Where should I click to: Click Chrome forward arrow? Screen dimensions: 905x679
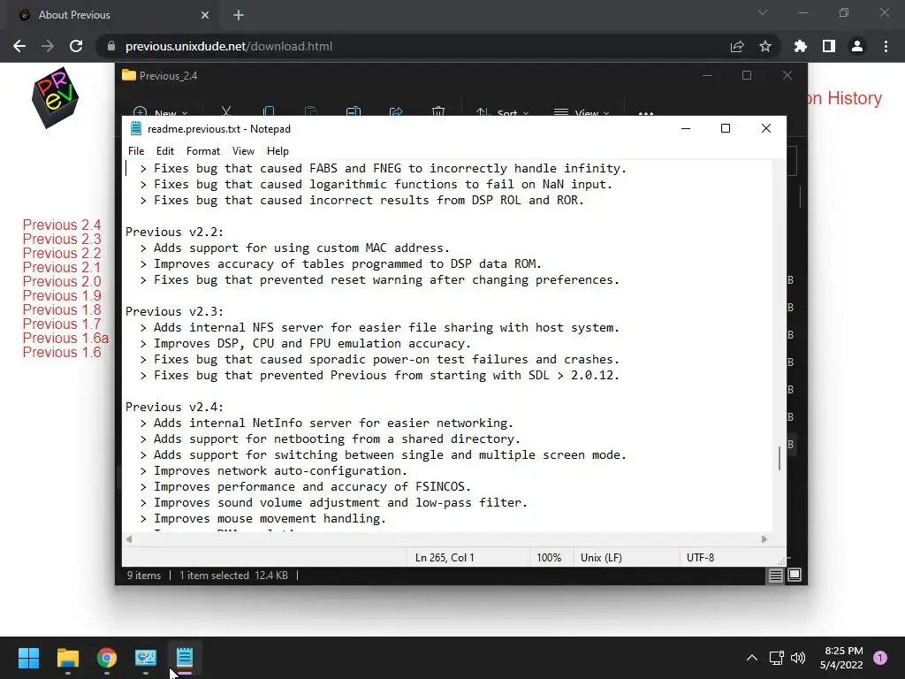[x=48, y=46]
